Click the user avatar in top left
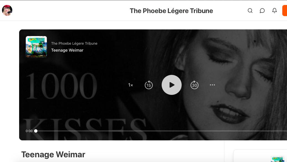This screenshot has height=162, width=287. point(7,11)
